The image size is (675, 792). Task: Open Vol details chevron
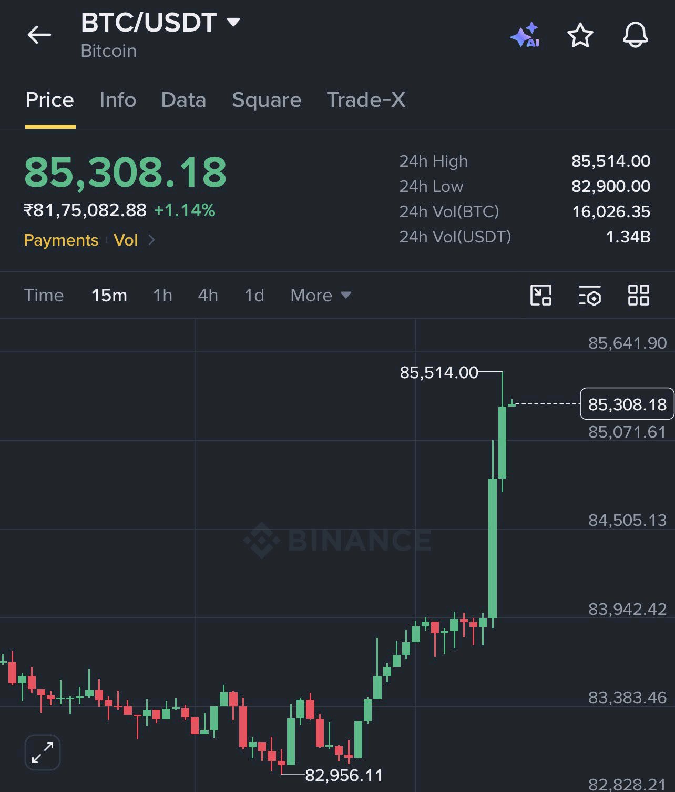click(151, 240)
